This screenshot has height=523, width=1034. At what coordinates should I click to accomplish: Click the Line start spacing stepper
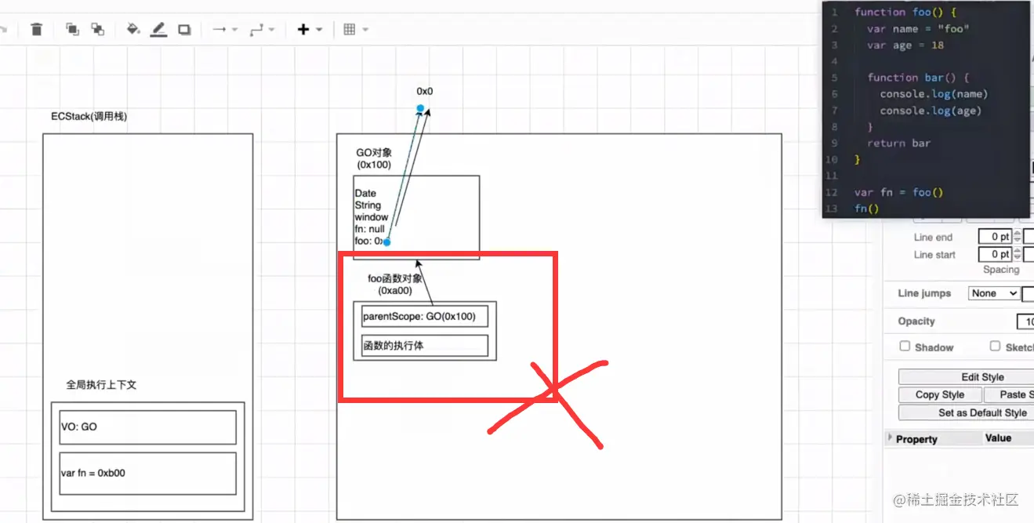point(1018,254)
